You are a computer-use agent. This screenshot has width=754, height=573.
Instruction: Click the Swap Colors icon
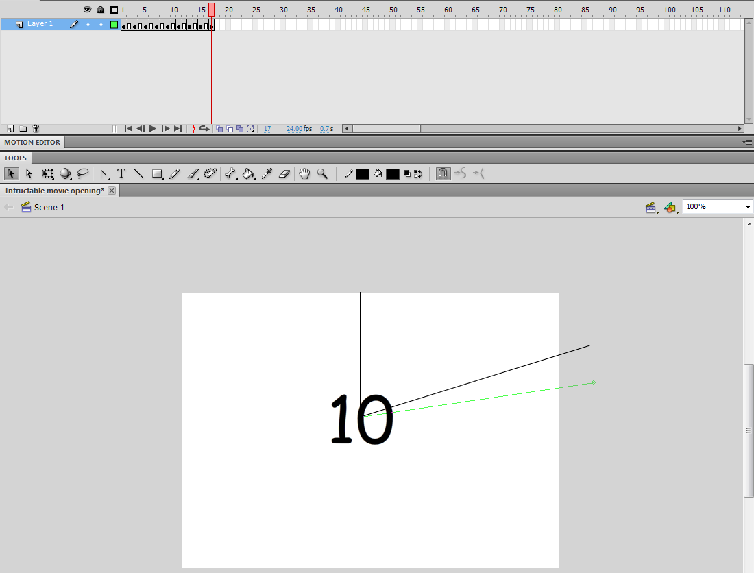418,174
